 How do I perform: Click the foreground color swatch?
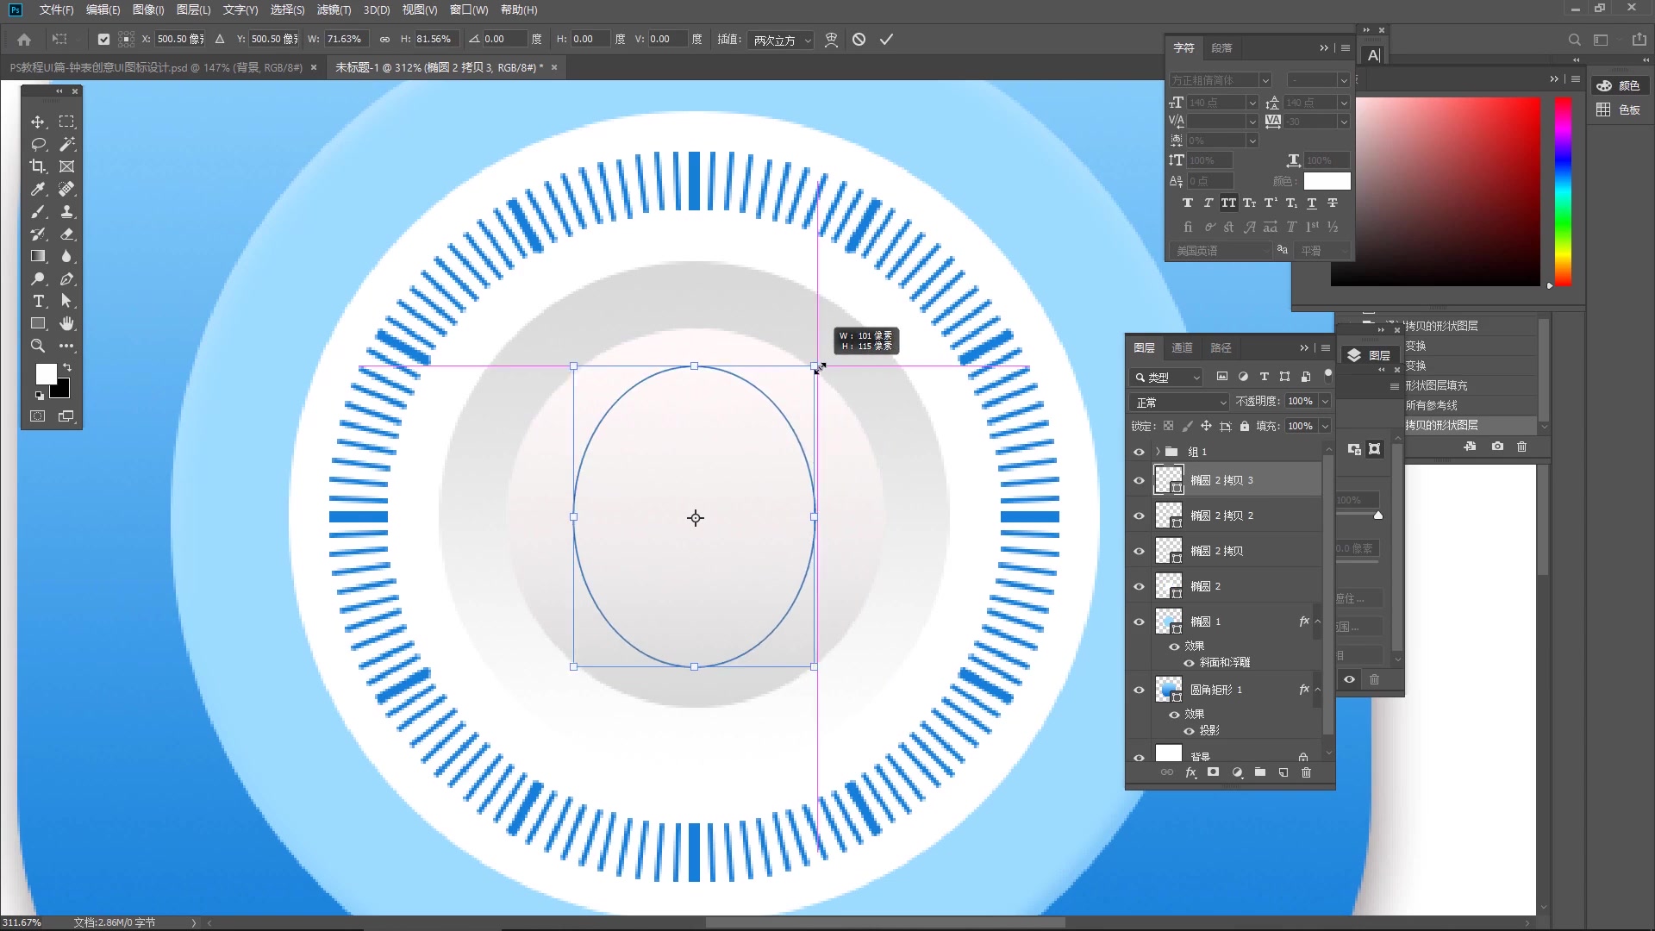tap(46, 373)
